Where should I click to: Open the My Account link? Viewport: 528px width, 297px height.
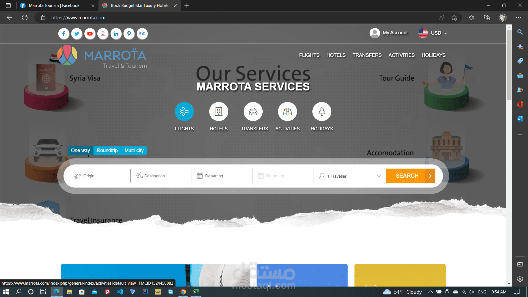point(389,33)
